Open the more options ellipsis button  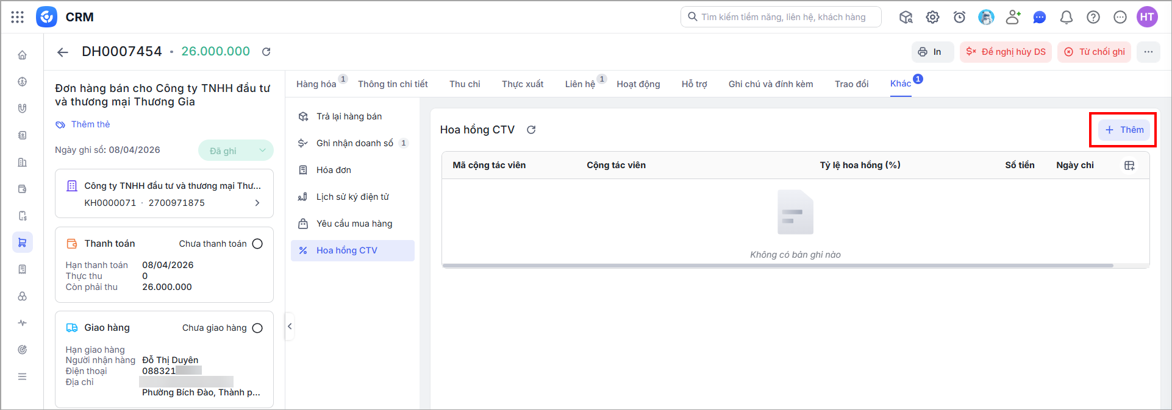(x=1148, y=52)
